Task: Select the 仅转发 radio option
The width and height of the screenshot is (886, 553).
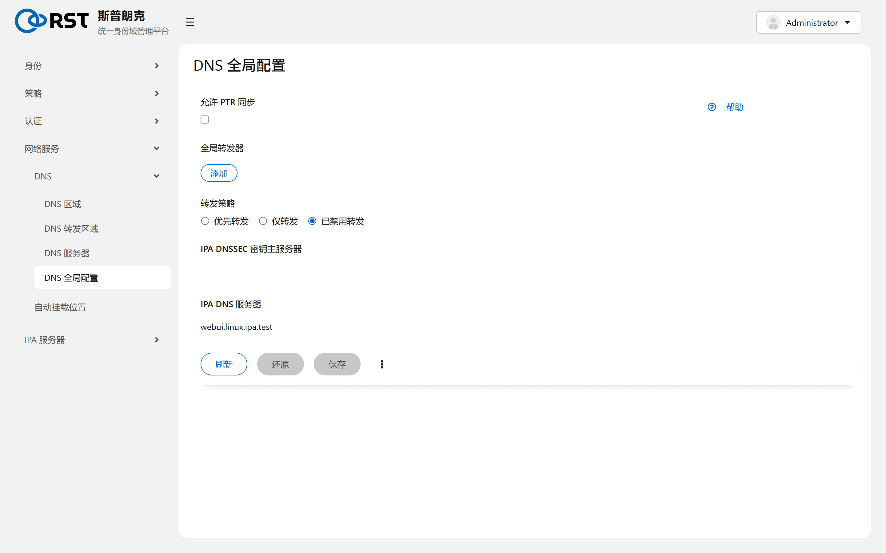Action: [263, 221]
